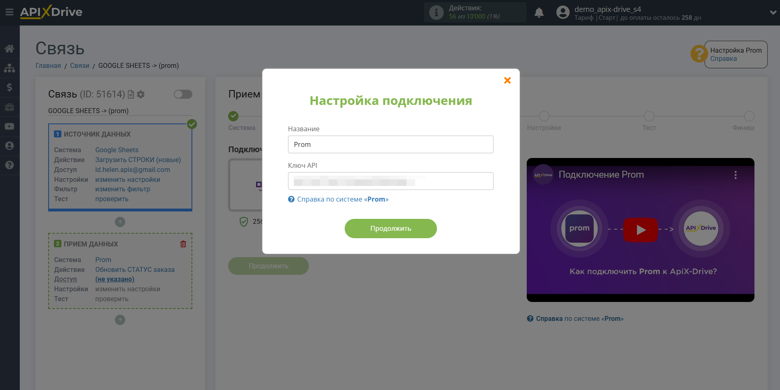Open the briefcase sidebar icon
The width and height of the screenshot is (780, 390).
click(9, 107)
